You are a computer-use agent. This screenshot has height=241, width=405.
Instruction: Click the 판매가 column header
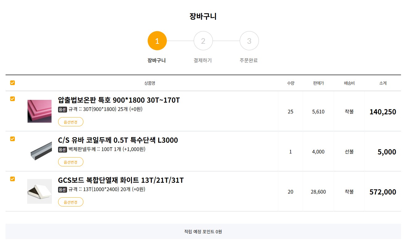319,83
